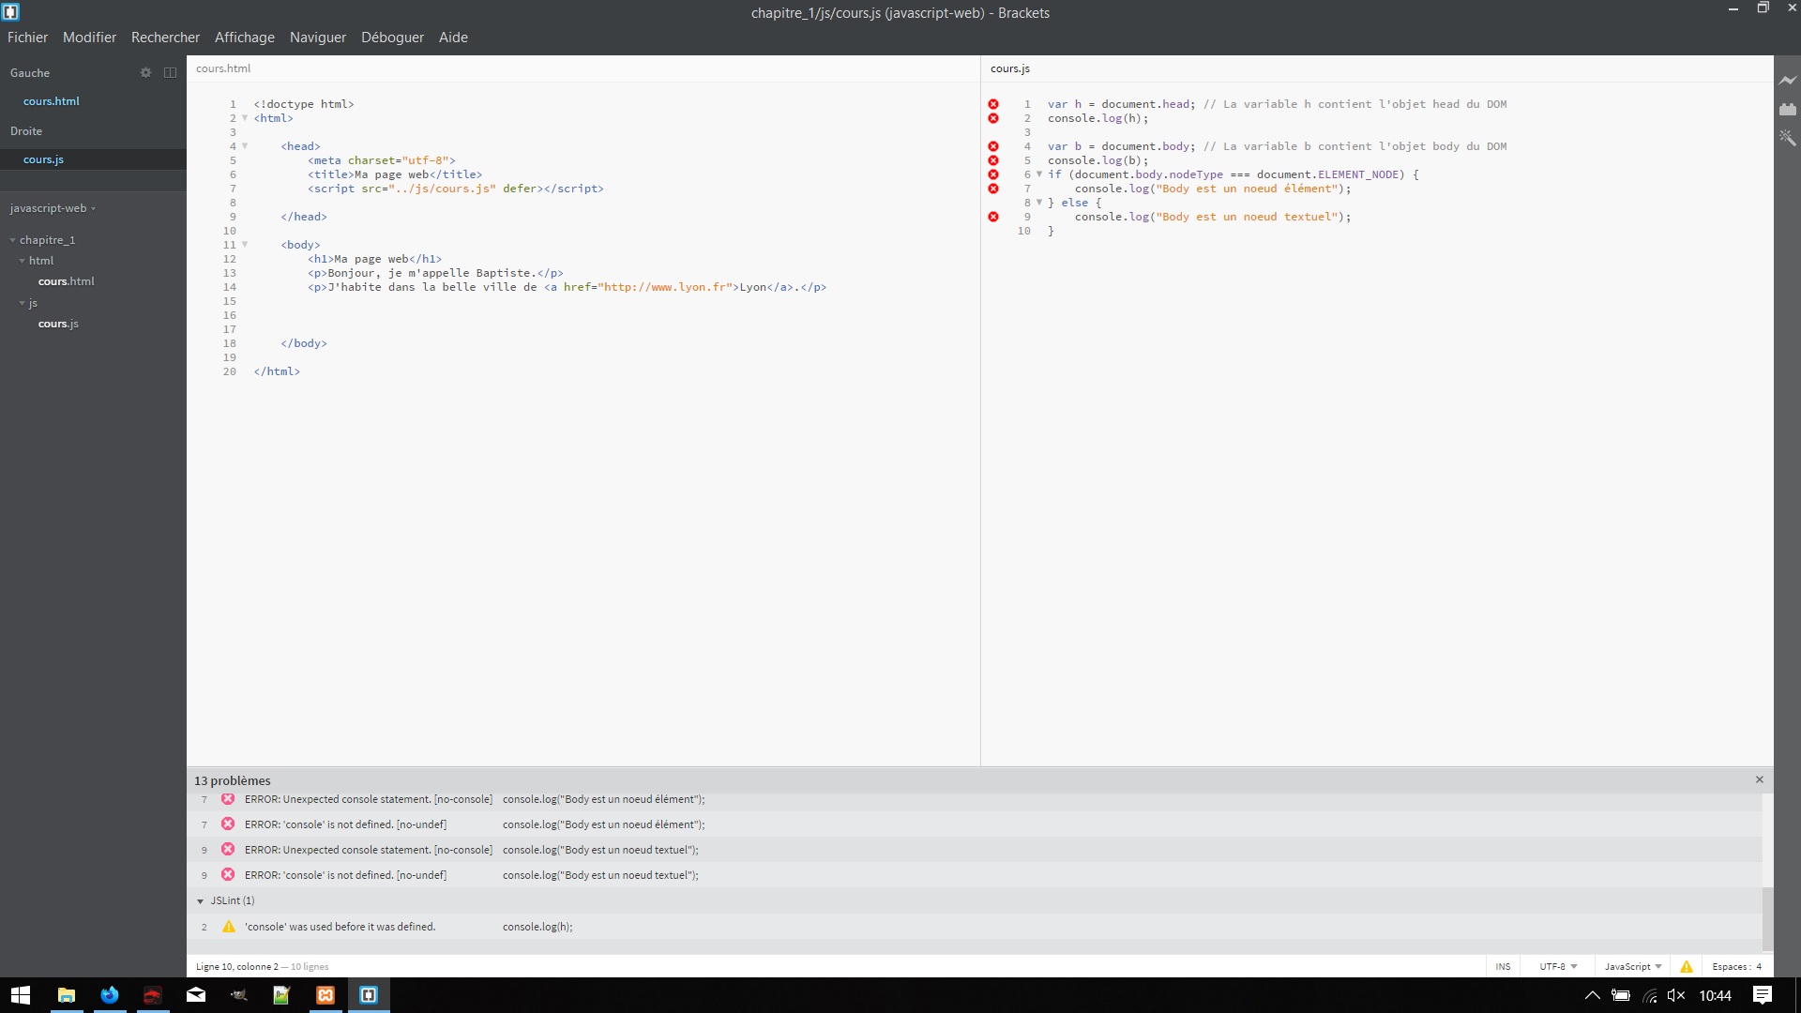Collapse the chapitre_1 folder
Screen dimensions: 1801x1013
click(13, 240)
